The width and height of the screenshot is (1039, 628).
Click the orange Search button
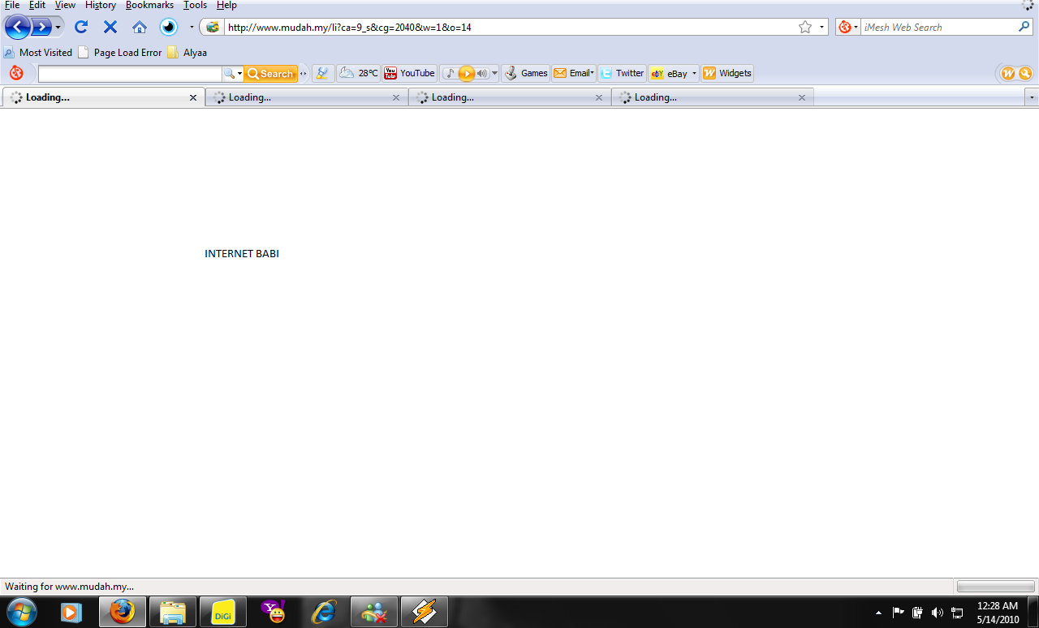click(x=271, y=74)
